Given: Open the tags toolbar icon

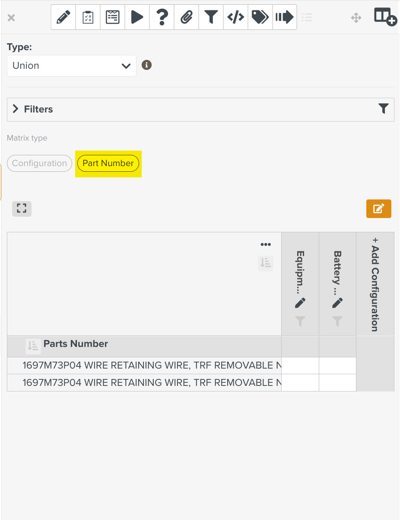Looking at the screenshot, I should tap(260, 17).
